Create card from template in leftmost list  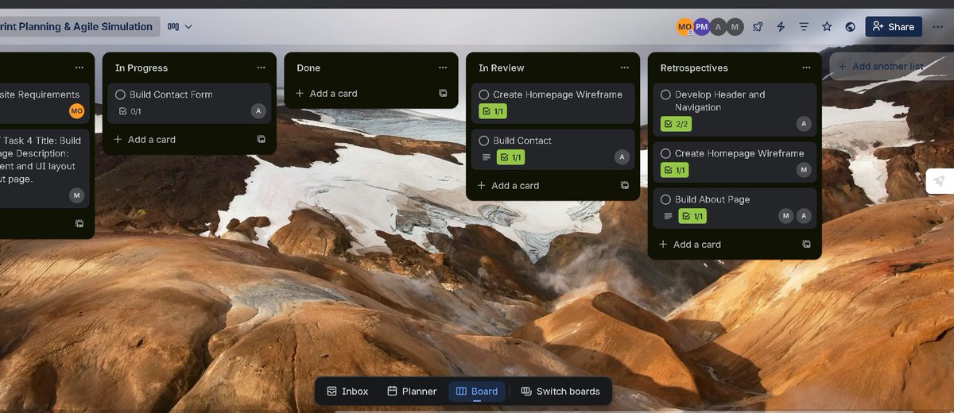(x=79, y=223)
